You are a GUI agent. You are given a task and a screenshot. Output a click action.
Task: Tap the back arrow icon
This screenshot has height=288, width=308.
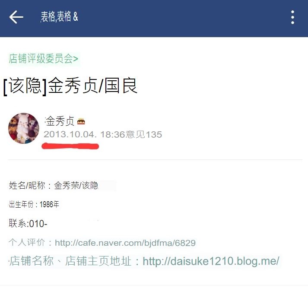(x=16, y=17)
